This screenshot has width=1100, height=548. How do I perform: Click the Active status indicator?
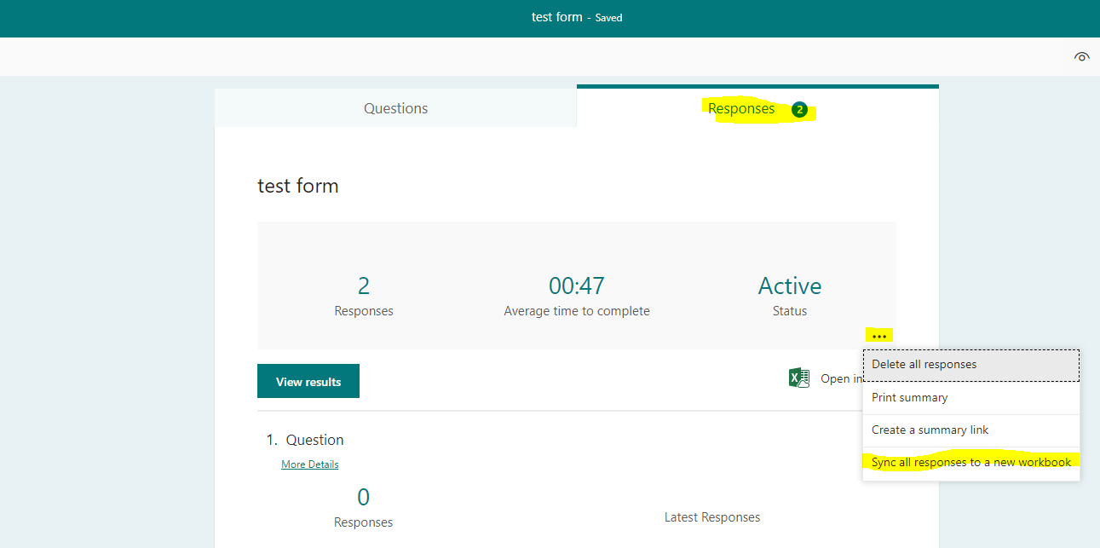point(789,286)
